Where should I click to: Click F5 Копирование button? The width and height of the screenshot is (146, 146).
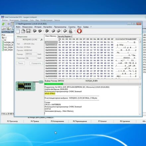(x=57, y=121)
